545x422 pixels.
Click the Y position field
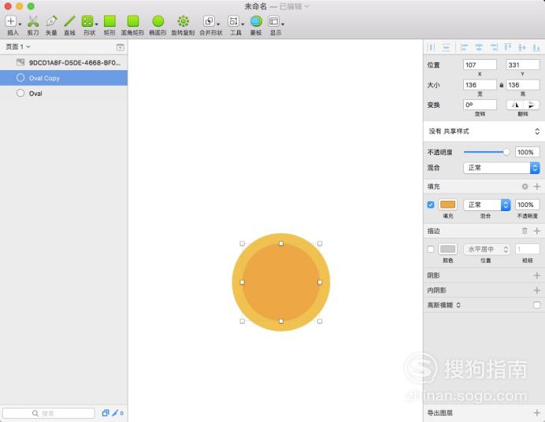click(x=523, y=65)
